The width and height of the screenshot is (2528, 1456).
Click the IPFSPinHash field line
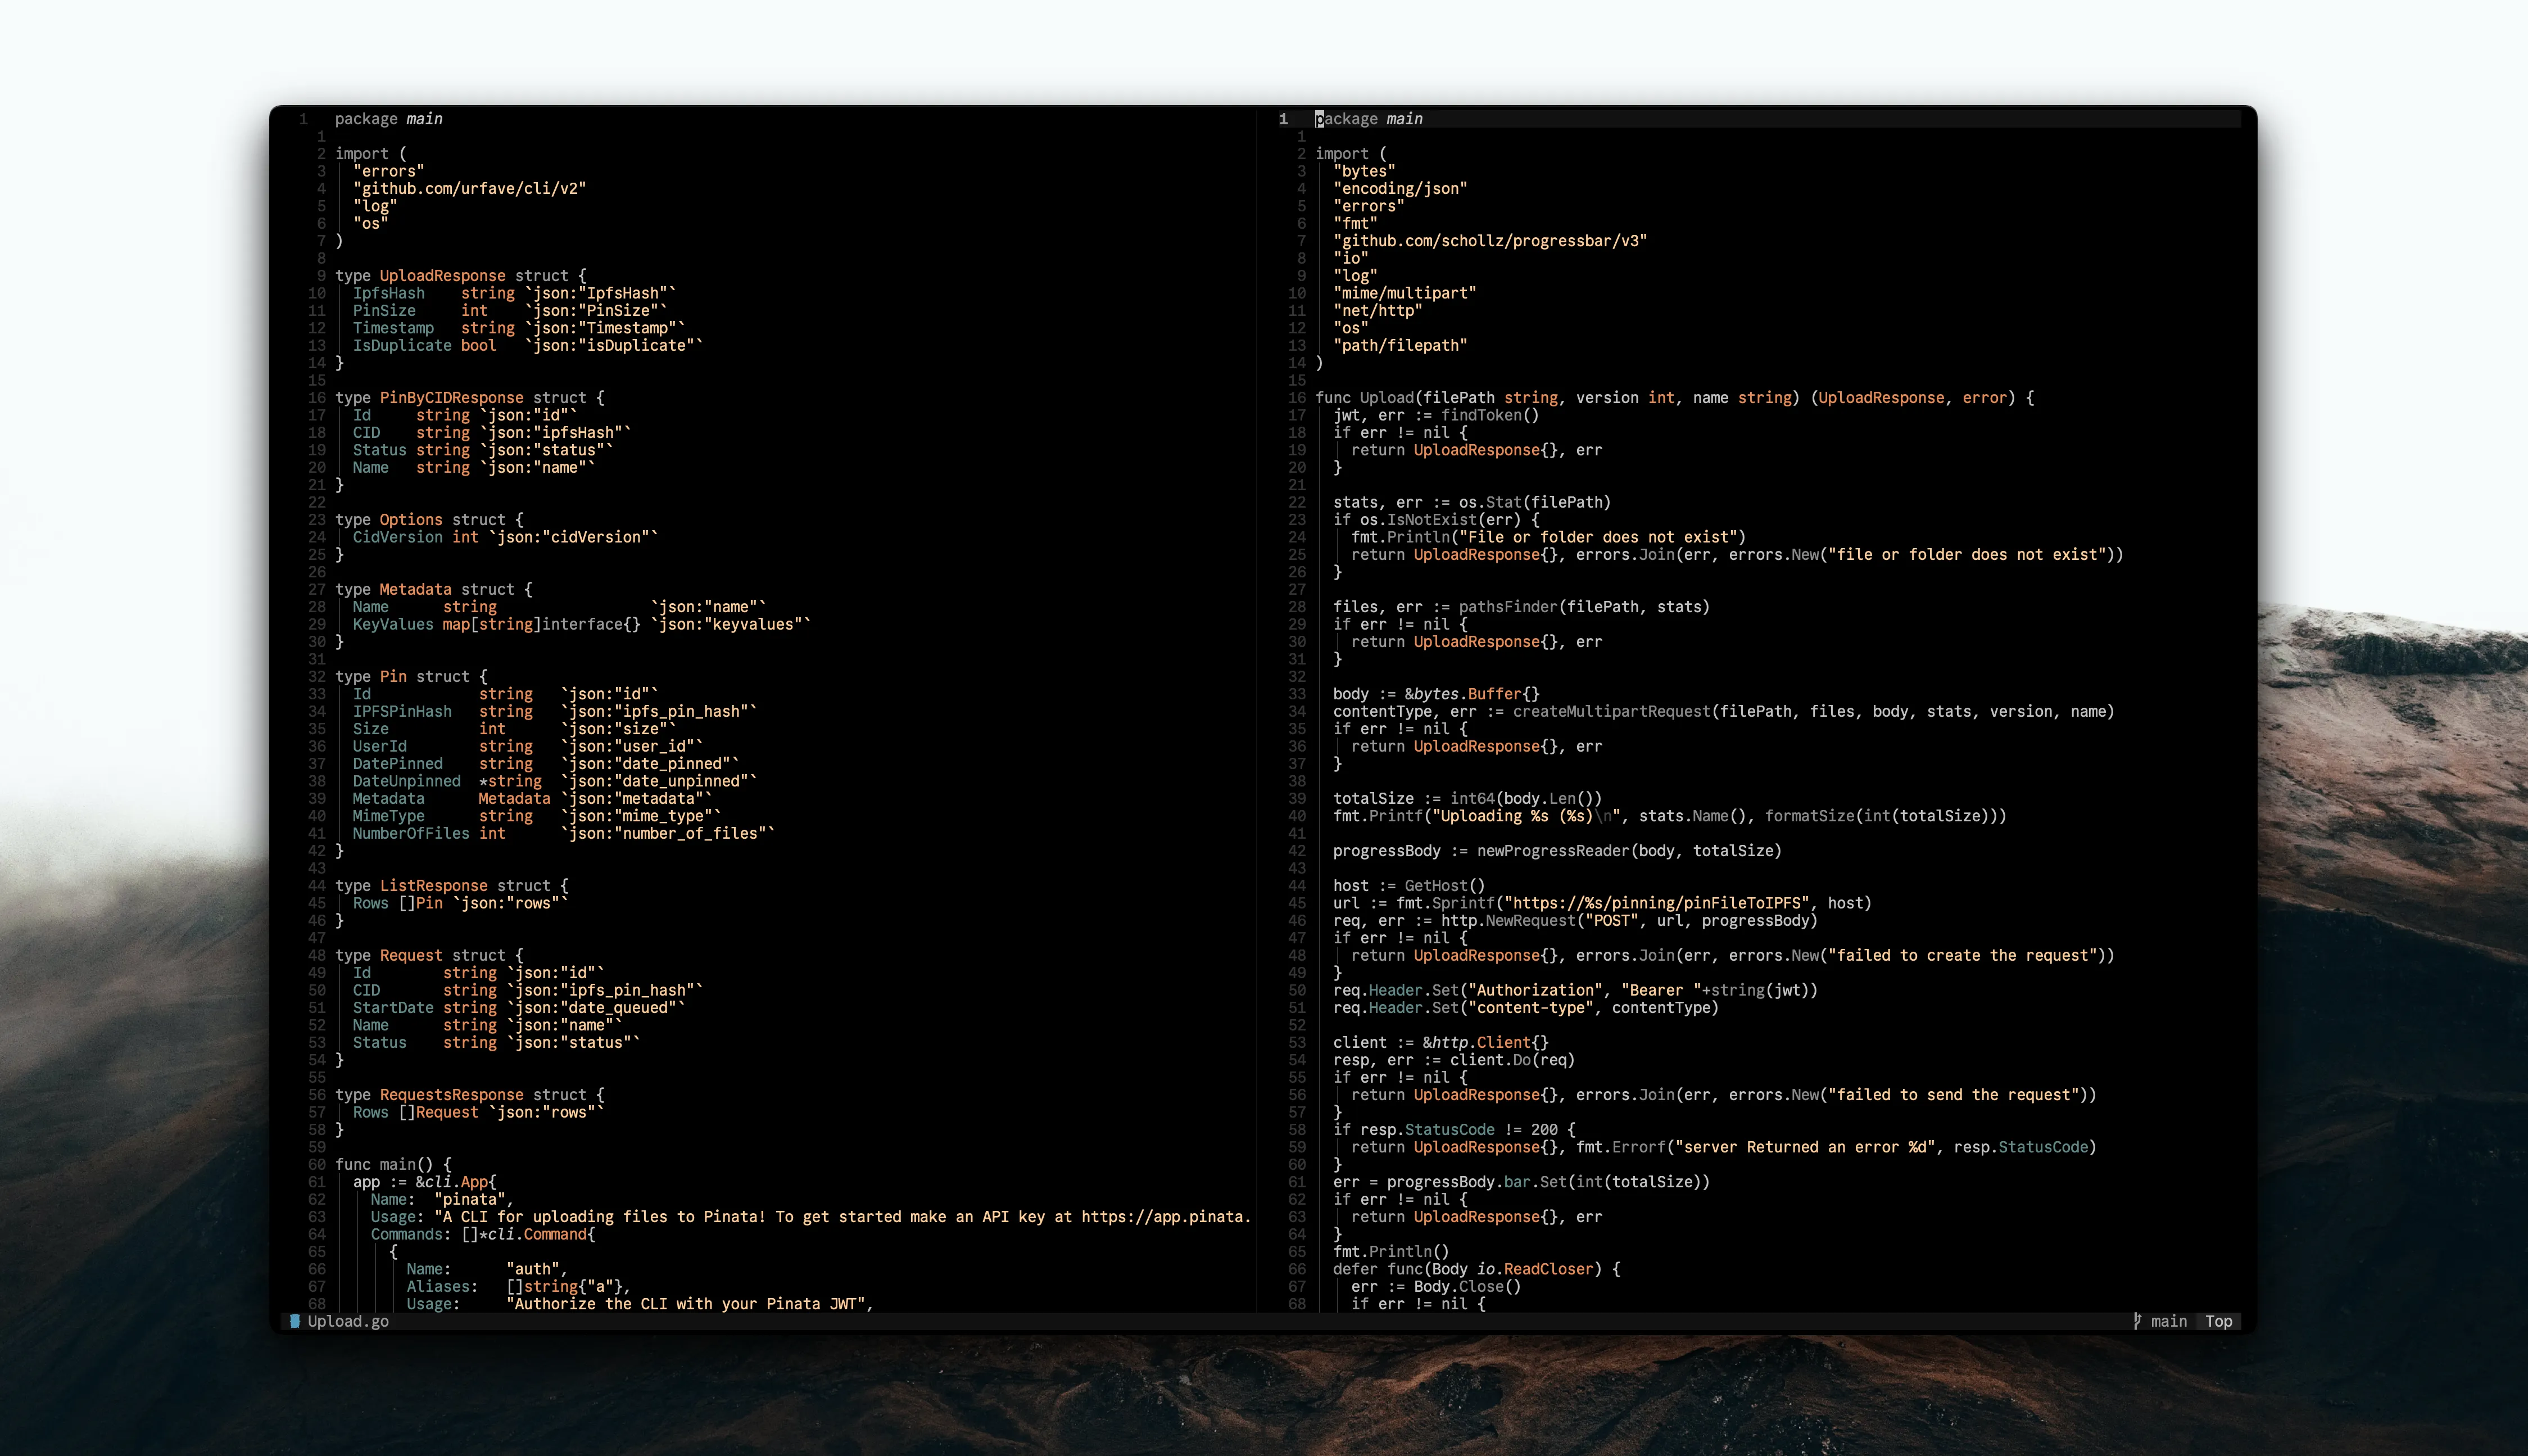click(x=555, y=711)
